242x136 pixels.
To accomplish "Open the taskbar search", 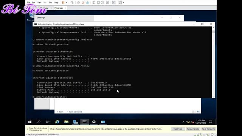I will 39,122.
